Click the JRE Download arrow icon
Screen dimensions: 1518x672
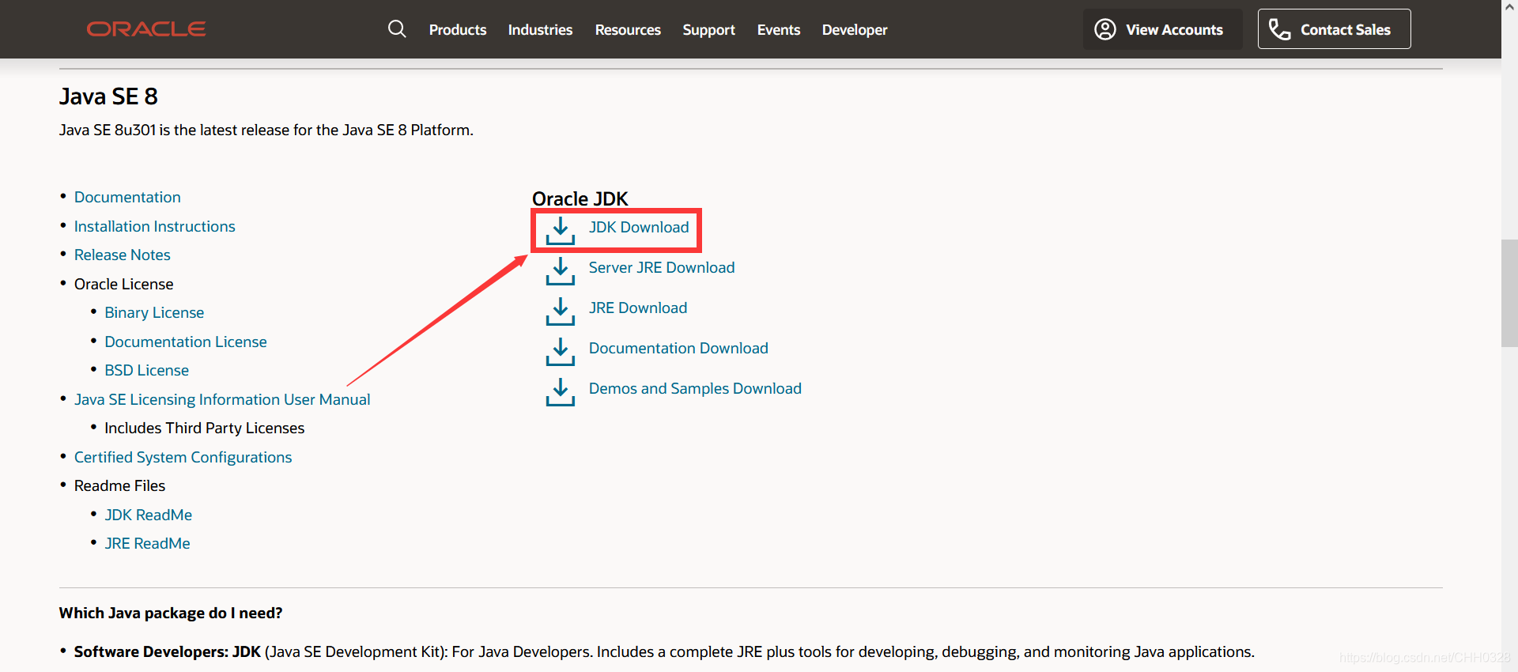[x=561, y=311]
